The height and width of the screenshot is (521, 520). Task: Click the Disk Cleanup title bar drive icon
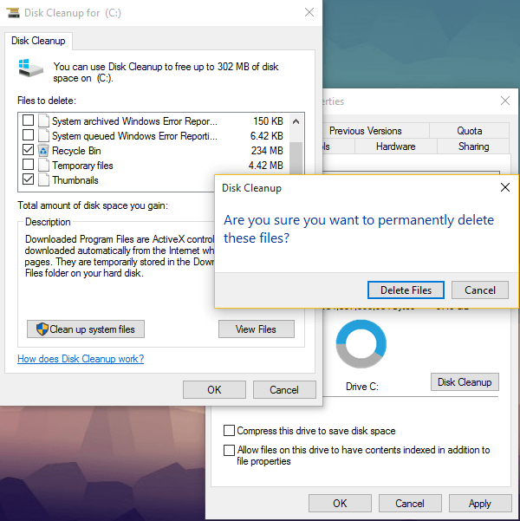click(x=13, y=13)
